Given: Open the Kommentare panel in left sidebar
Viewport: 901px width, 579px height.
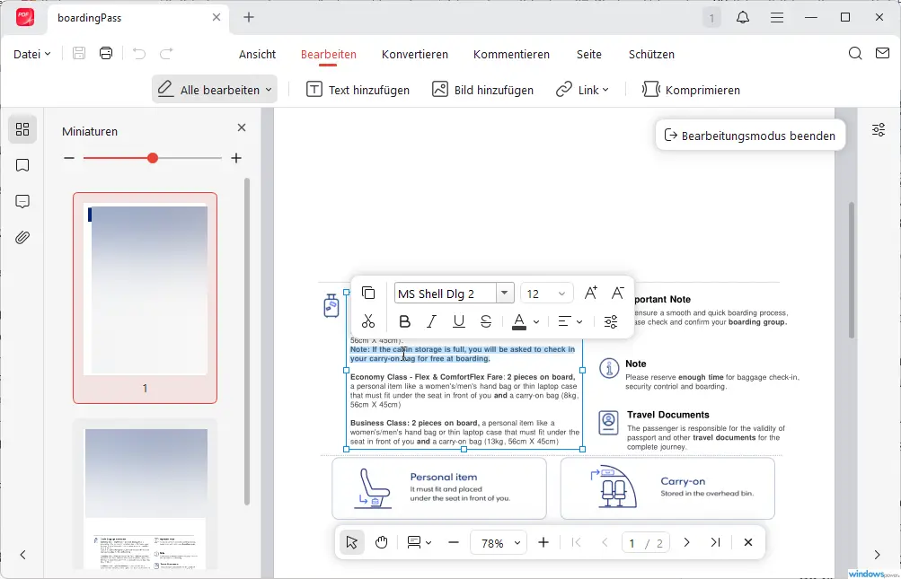Looking at the screenshot, I should pyautogui.click(x=22, y=201).
